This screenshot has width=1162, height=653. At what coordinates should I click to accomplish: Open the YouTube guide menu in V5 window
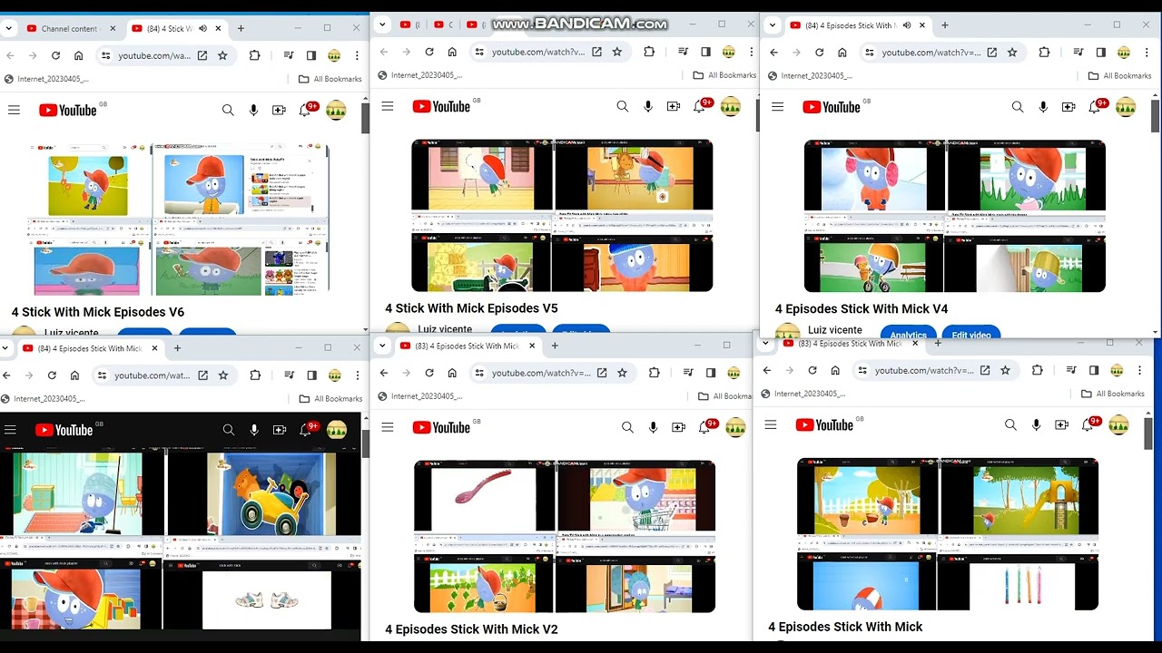388,106
